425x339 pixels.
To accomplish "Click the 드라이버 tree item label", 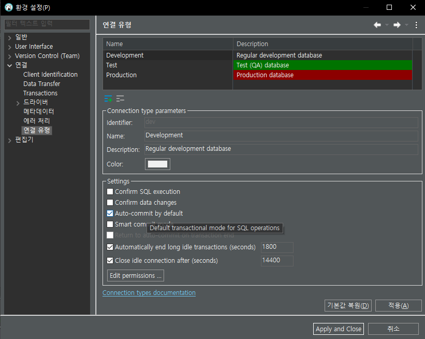I will point(36,102).
